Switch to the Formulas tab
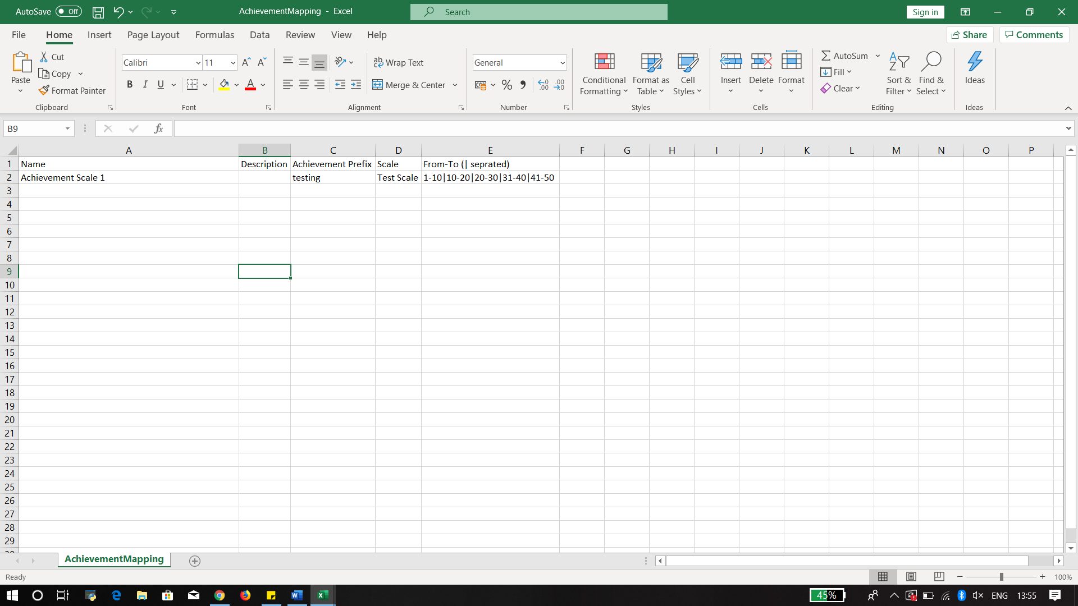Viewport: 1078px width, 606px height. coord(214,35)
